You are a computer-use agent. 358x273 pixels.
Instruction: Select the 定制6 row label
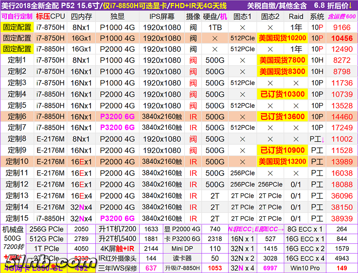[x=17, y=117]
